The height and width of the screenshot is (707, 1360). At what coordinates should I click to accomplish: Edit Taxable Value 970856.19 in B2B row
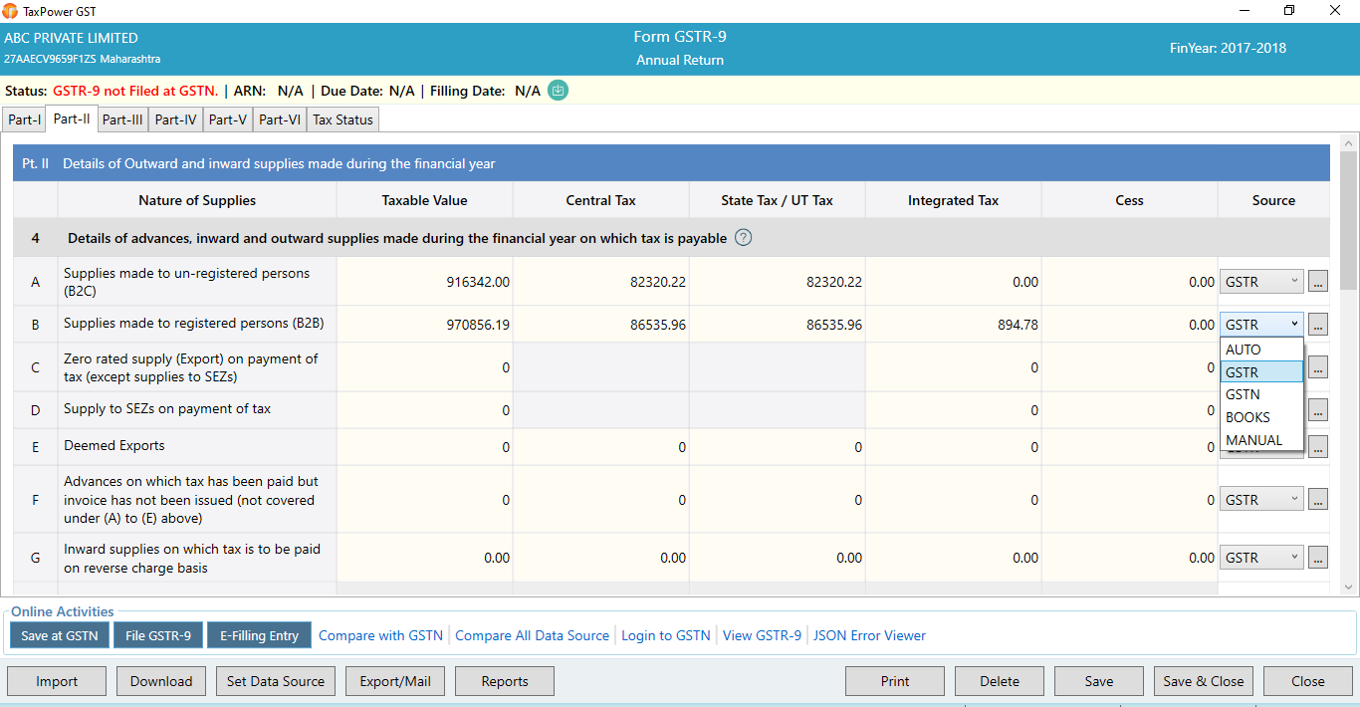(425, 325)
